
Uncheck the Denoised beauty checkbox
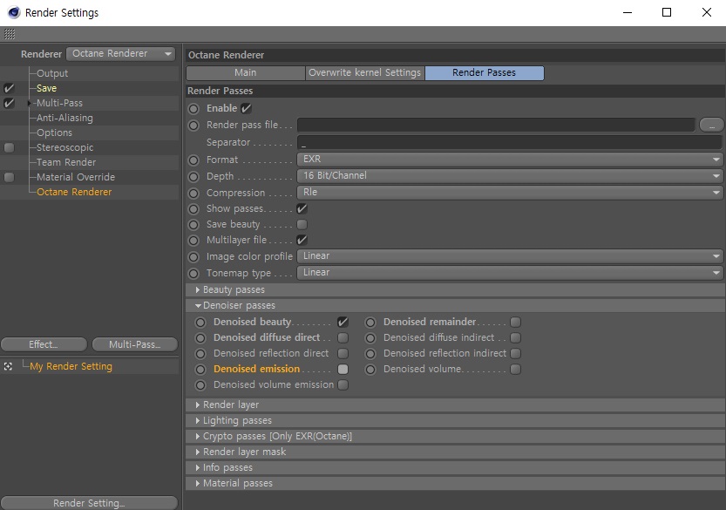343,322
